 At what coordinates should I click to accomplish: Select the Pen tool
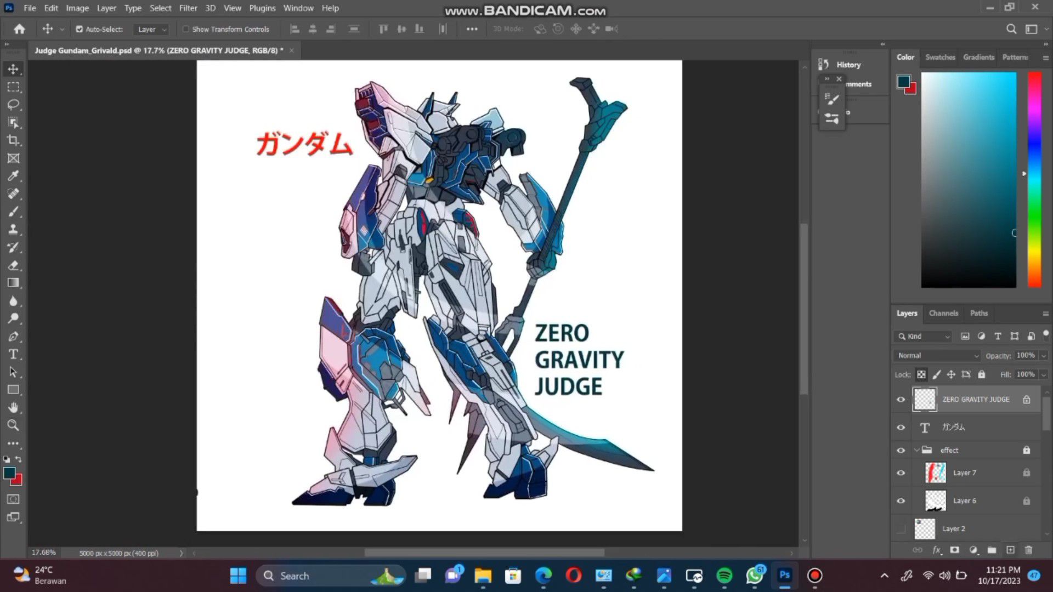13,337
